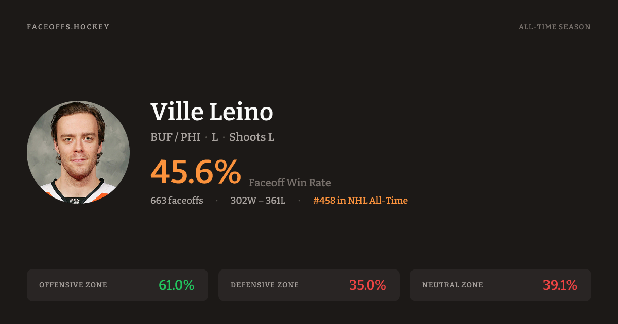Click the OFFENSIVE ZONE label

pyautogui.click(x=73, y=285)
